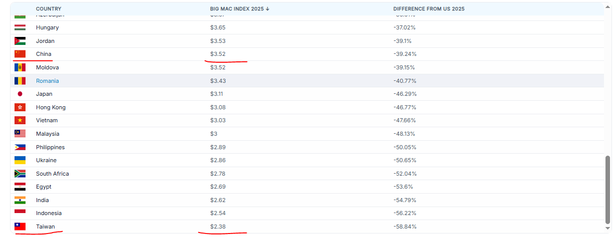
Task: Click the Egypt flag icon
Action: [20, 187]
